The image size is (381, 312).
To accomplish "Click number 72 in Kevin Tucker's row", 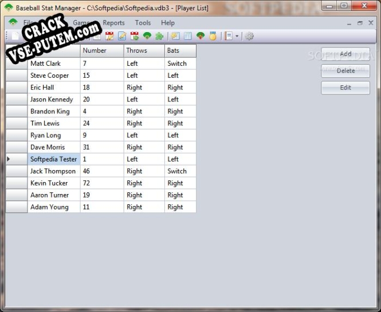I will click(102, 183).
